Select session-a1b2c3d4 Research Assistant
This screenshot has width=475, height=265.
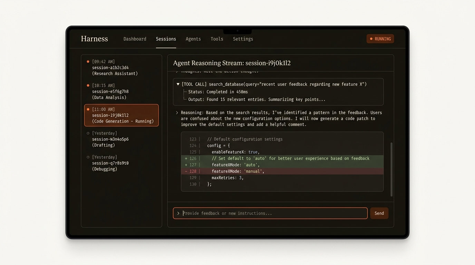coord(122,68)
